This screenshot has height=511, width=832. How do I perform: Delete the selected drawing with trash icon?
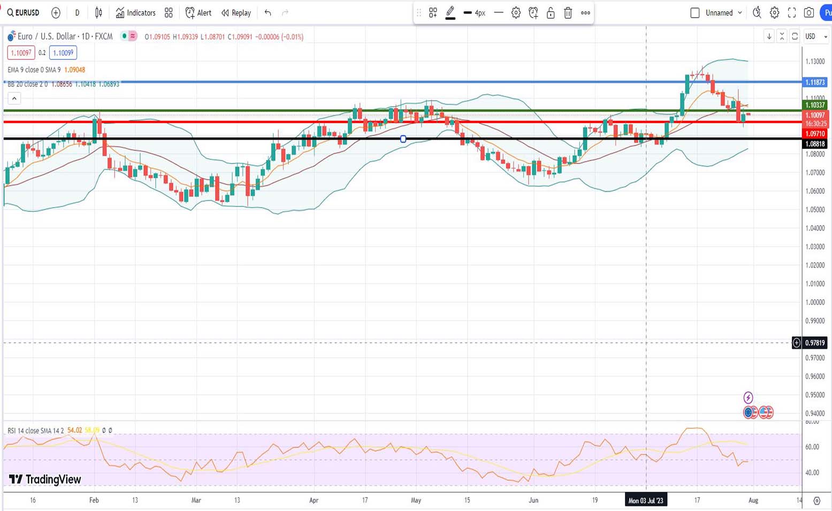click(x=568, y=13)
